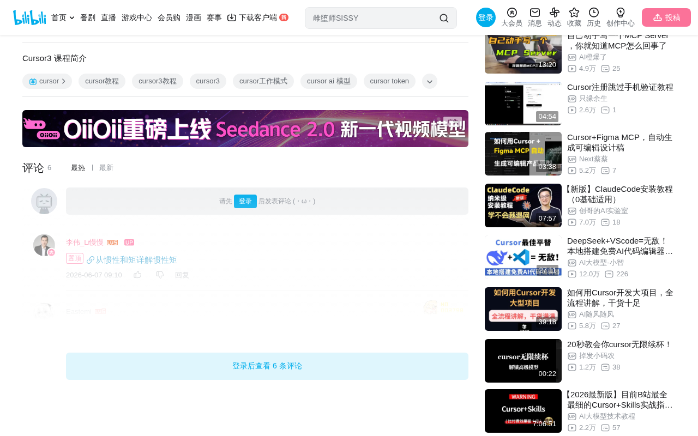
Task: Open the cursor topic tag
Action: point(47,81)
